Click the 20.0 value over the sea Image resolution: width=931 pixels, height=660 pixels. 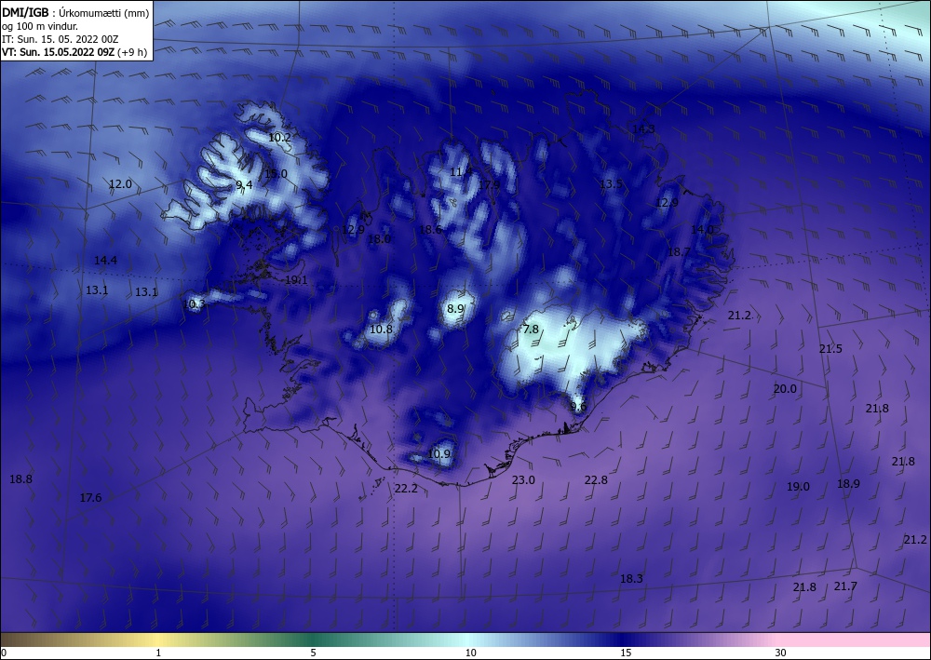[784, 389]
